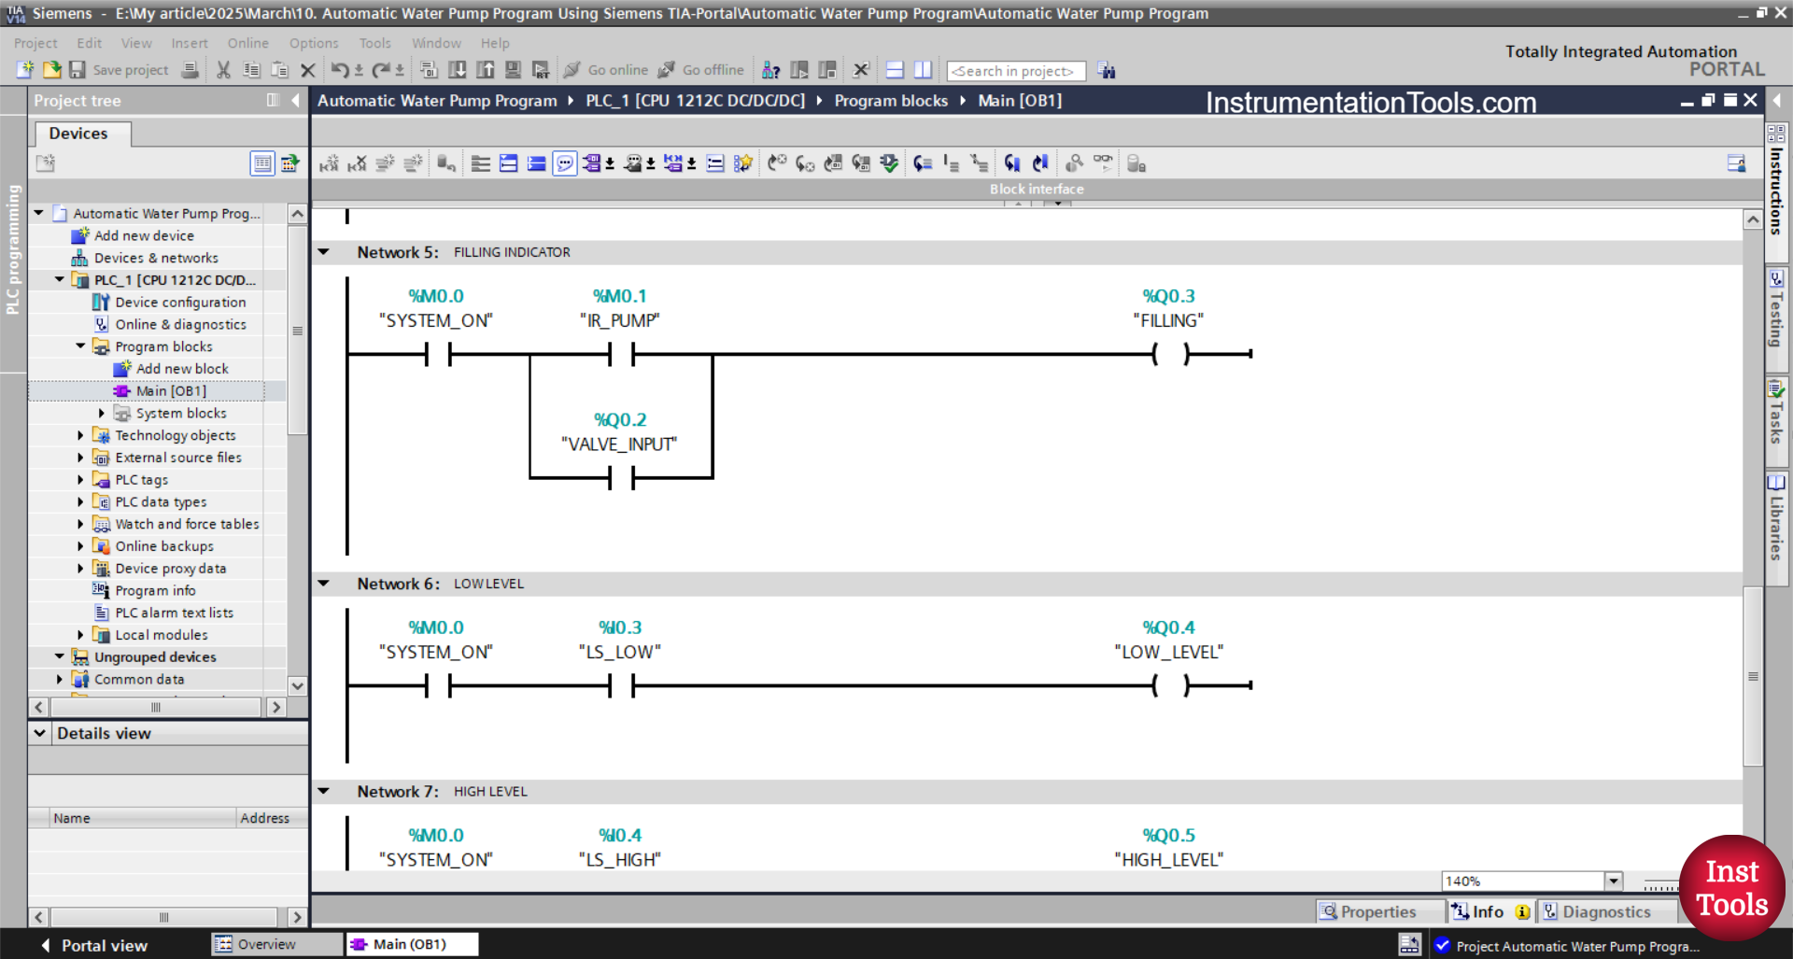This screenshot has height=959, width=1793.
Task: Toggle horizontal split editor view
Action: tap(893, 70)
